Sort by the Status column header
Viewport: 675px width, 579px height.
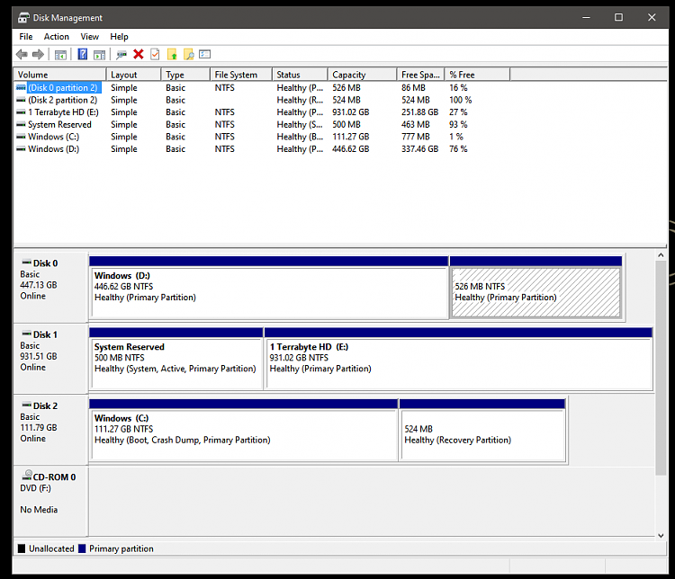pyautogui.click(x=300, y=75)
